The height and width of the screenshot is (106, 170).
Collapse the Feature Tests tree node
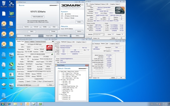(59, 85)
